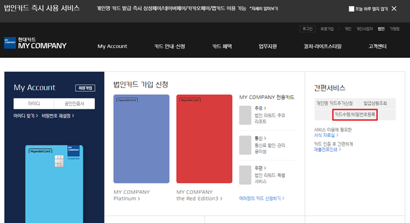The image size is (410, 223).
Task: Open MY COMPANY the Red Edition3 link
Action: pyautogui.click(x=199, y=195)
